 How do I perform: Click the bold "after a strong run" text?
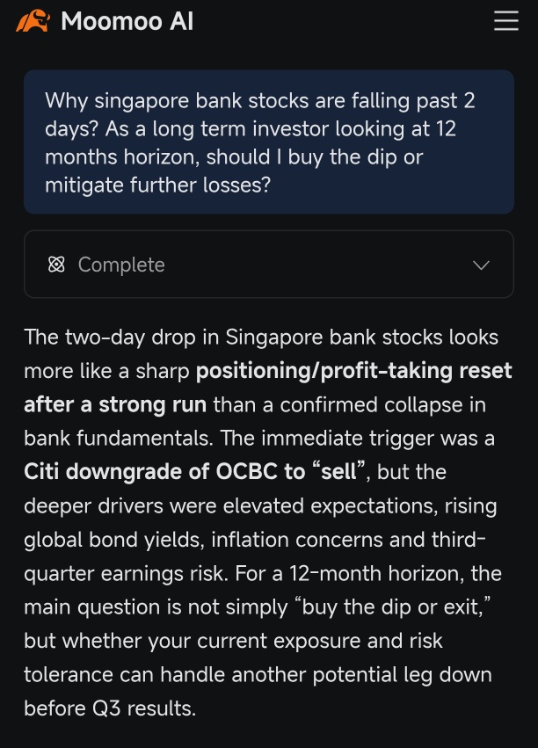tap(115, 404)
